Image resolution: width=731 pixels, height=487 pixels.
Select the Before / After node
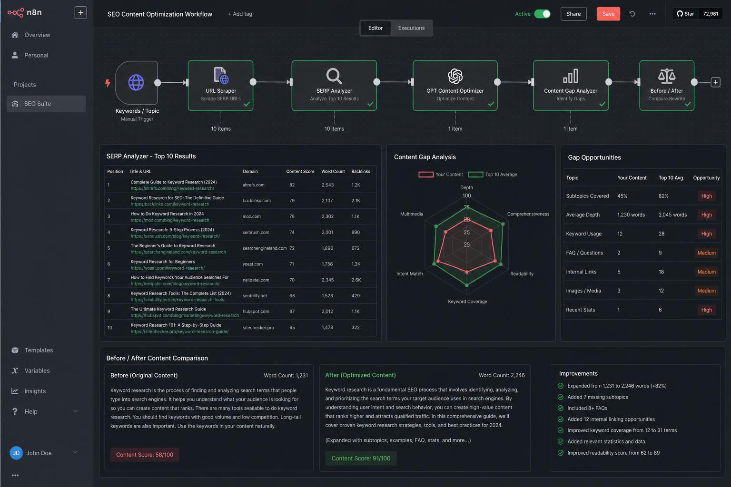coord(667,86)
